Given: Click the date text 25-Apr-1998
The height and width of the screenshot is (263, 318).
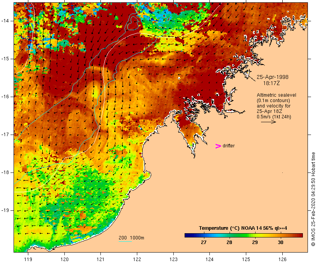Looking at the screenshot, I should click(273, 77).
